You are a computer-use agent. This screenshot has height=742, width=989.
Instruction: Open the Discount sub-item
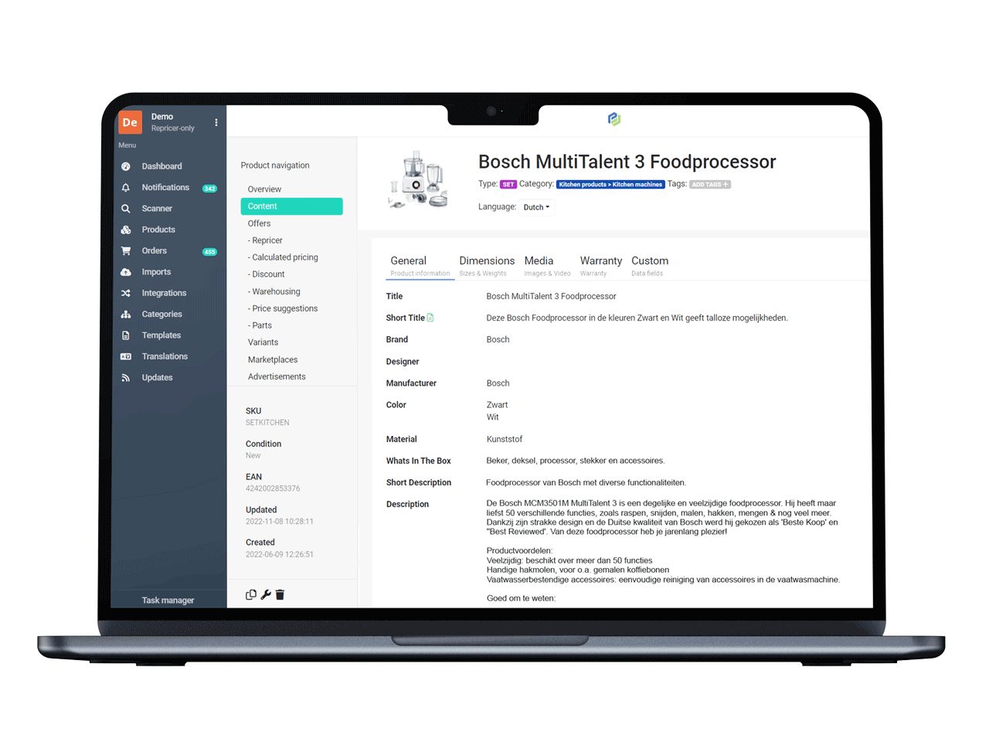tap(266, 274)
